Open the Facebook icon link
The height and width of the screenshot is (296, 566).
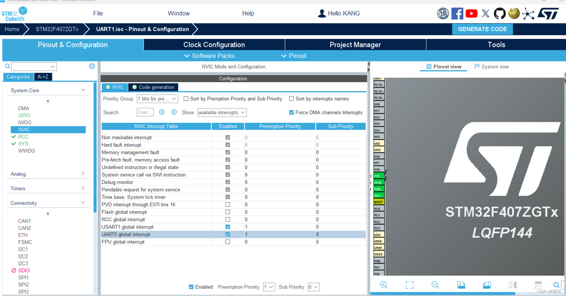[x=457, y=13]
